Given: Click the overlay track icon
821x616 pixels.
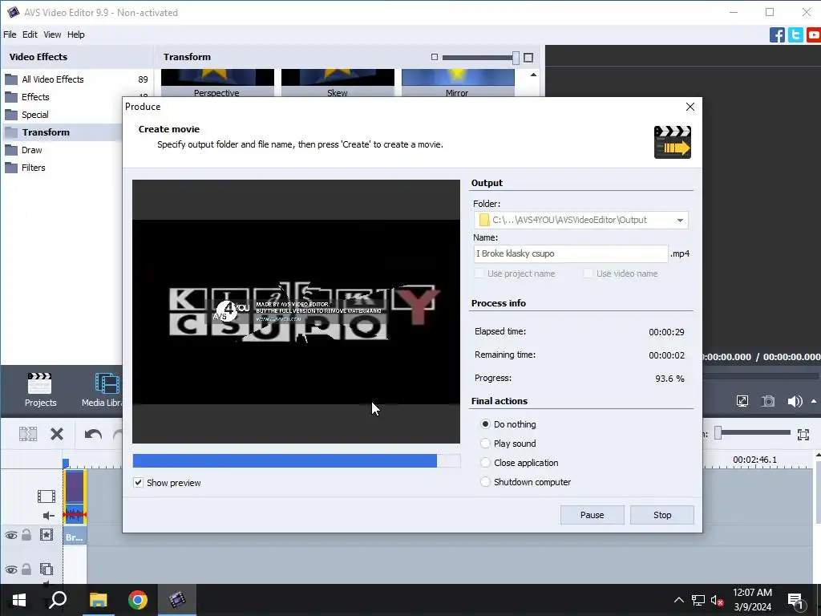Looking at the screenshot, I should pos(47,569).
